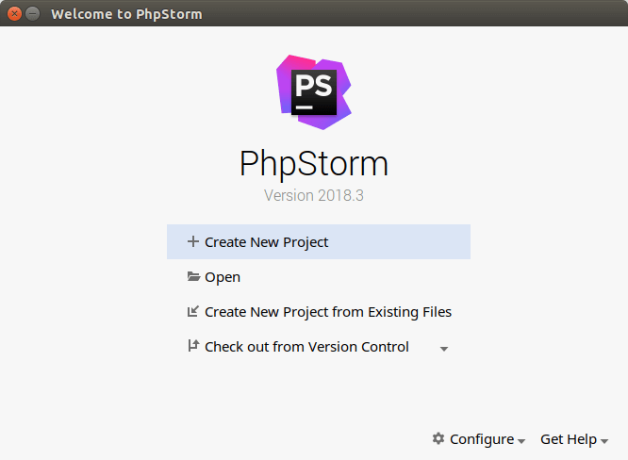Expand the arrow next to Get Help
Viewport: 628px width, 460px height.
tap(604, 441)
